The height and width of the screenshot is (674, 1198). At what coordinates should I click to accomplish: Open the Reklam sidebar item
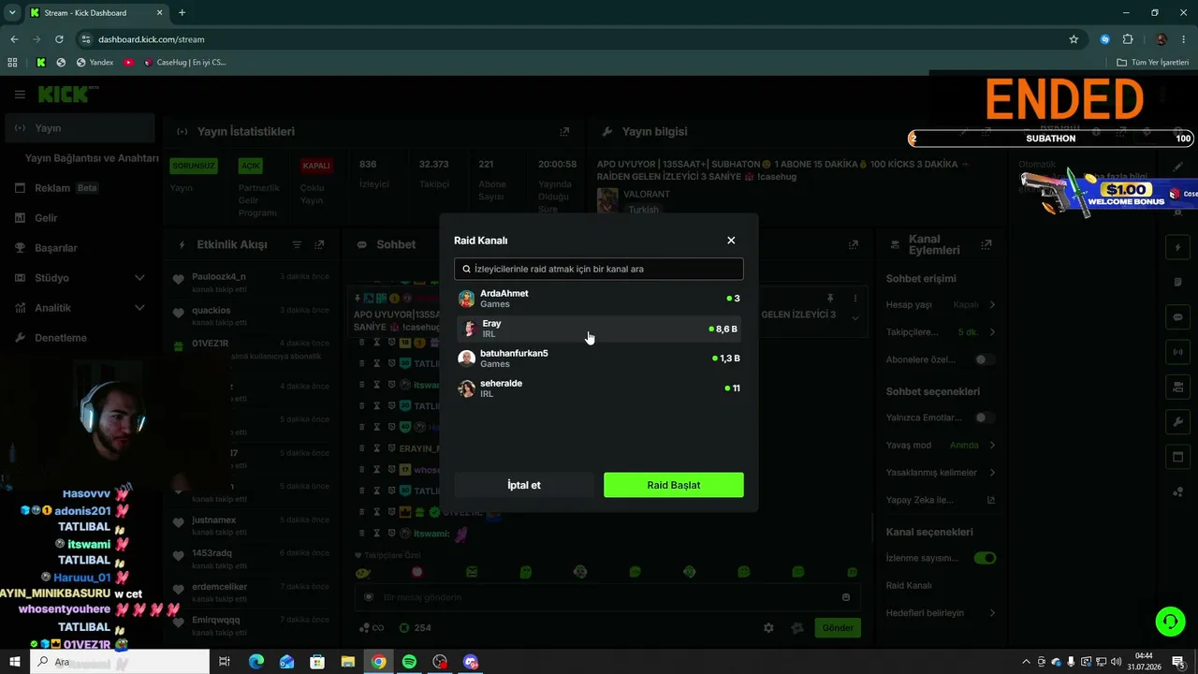pyautogui.click(x=80, y=188)
